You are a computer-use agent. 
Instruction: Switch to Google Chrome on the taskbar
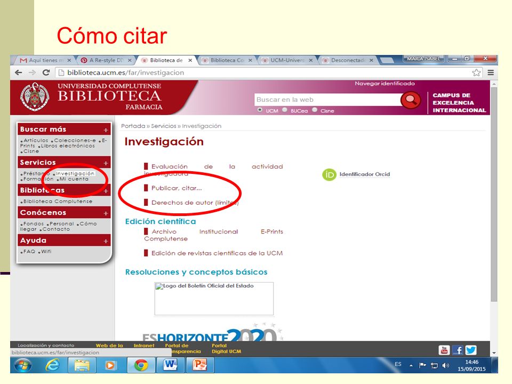click(x=141, y=365)
